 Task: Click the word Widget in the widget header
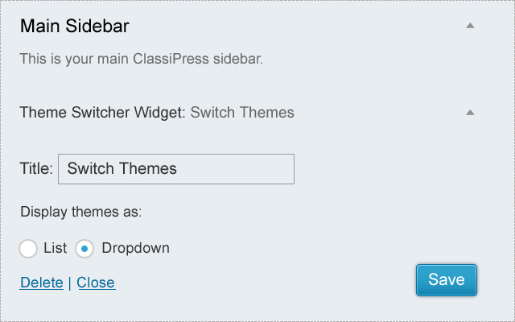[x=162, y=113]
